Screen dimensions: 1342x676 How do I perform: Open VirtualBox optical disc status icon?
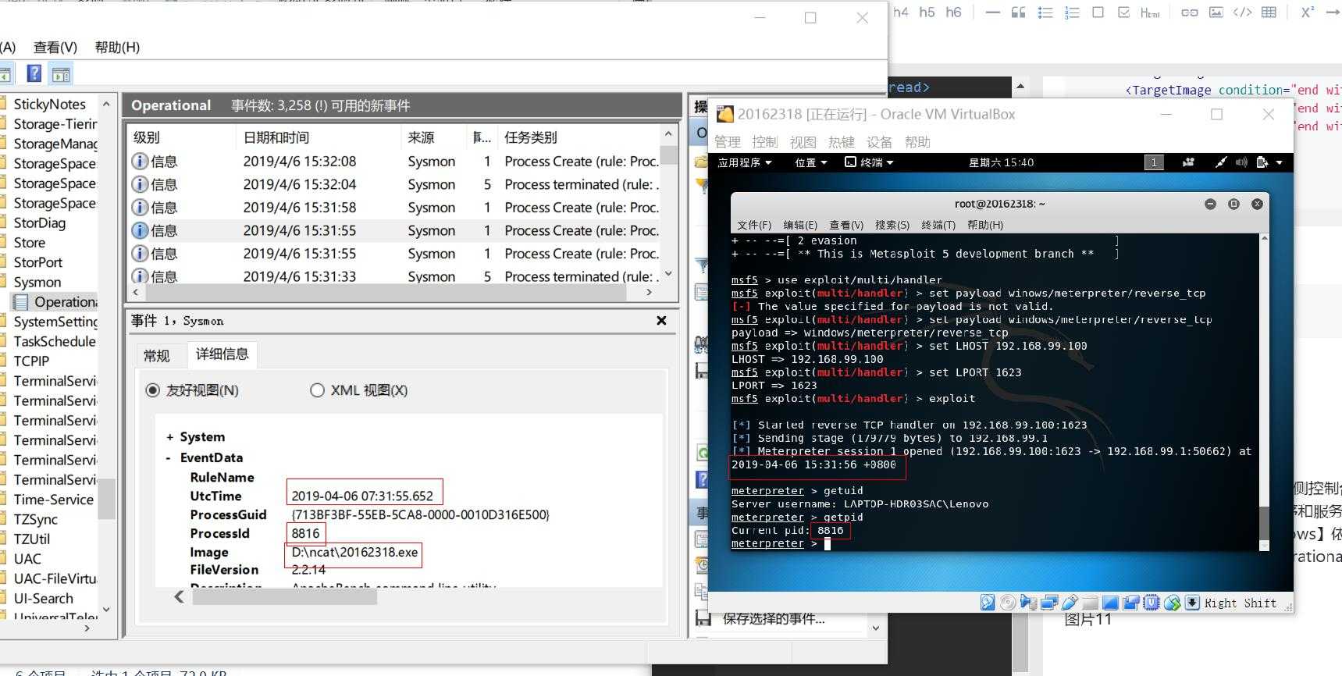pos(1008,603)
